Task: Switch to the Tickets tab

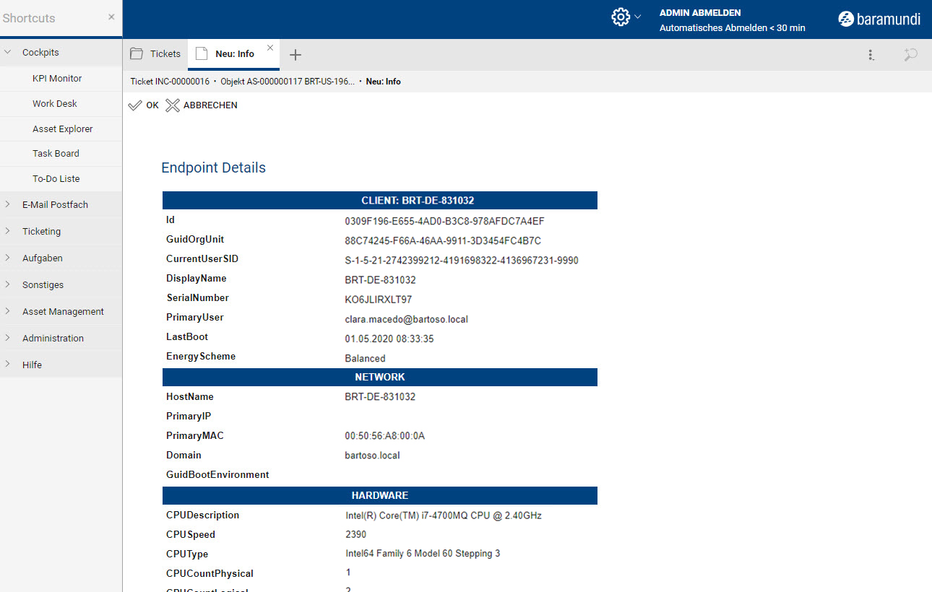Action: [x=156, y=54]
